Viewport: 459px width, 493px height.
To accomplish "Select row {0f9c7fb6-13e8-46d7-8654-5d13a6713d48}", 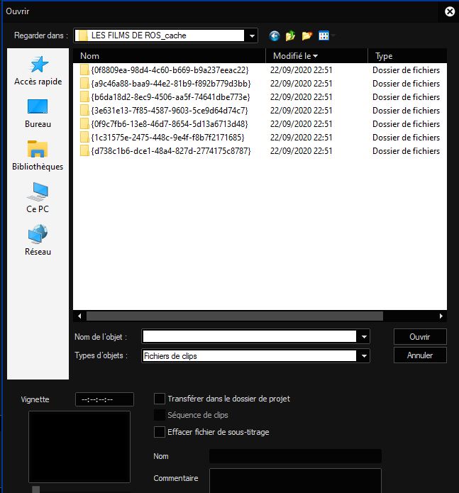I will (x=260, y=124).
